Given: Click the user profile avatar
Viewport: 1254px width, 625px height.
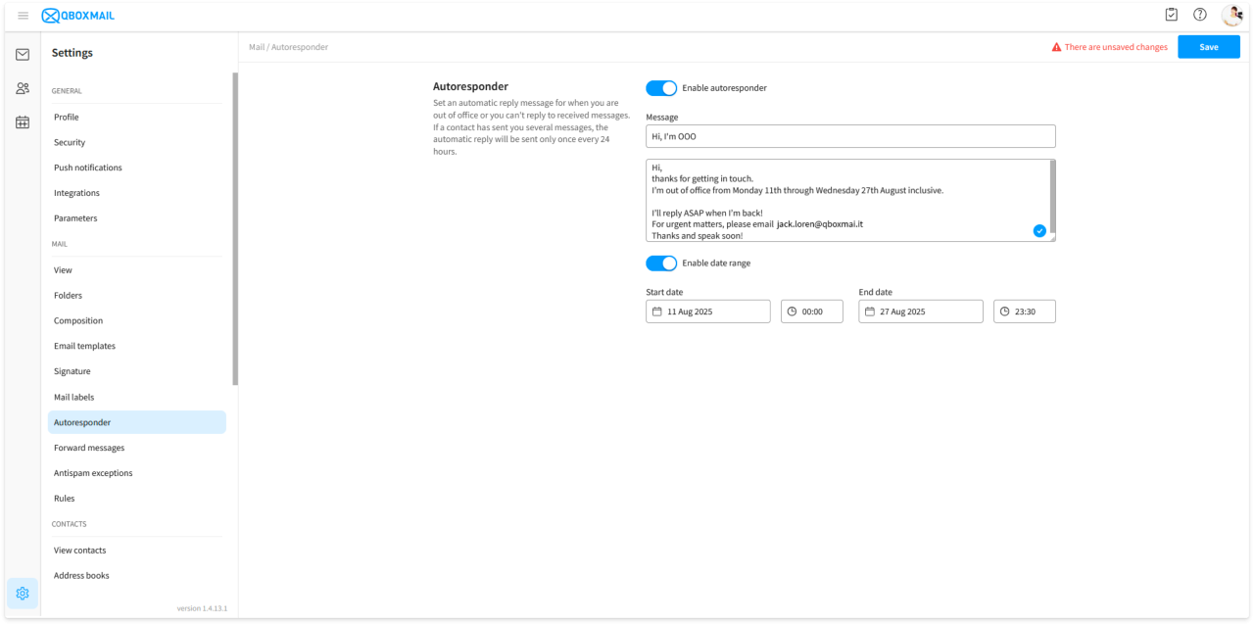Looking at the screenshot, I should click(1231, 15).
